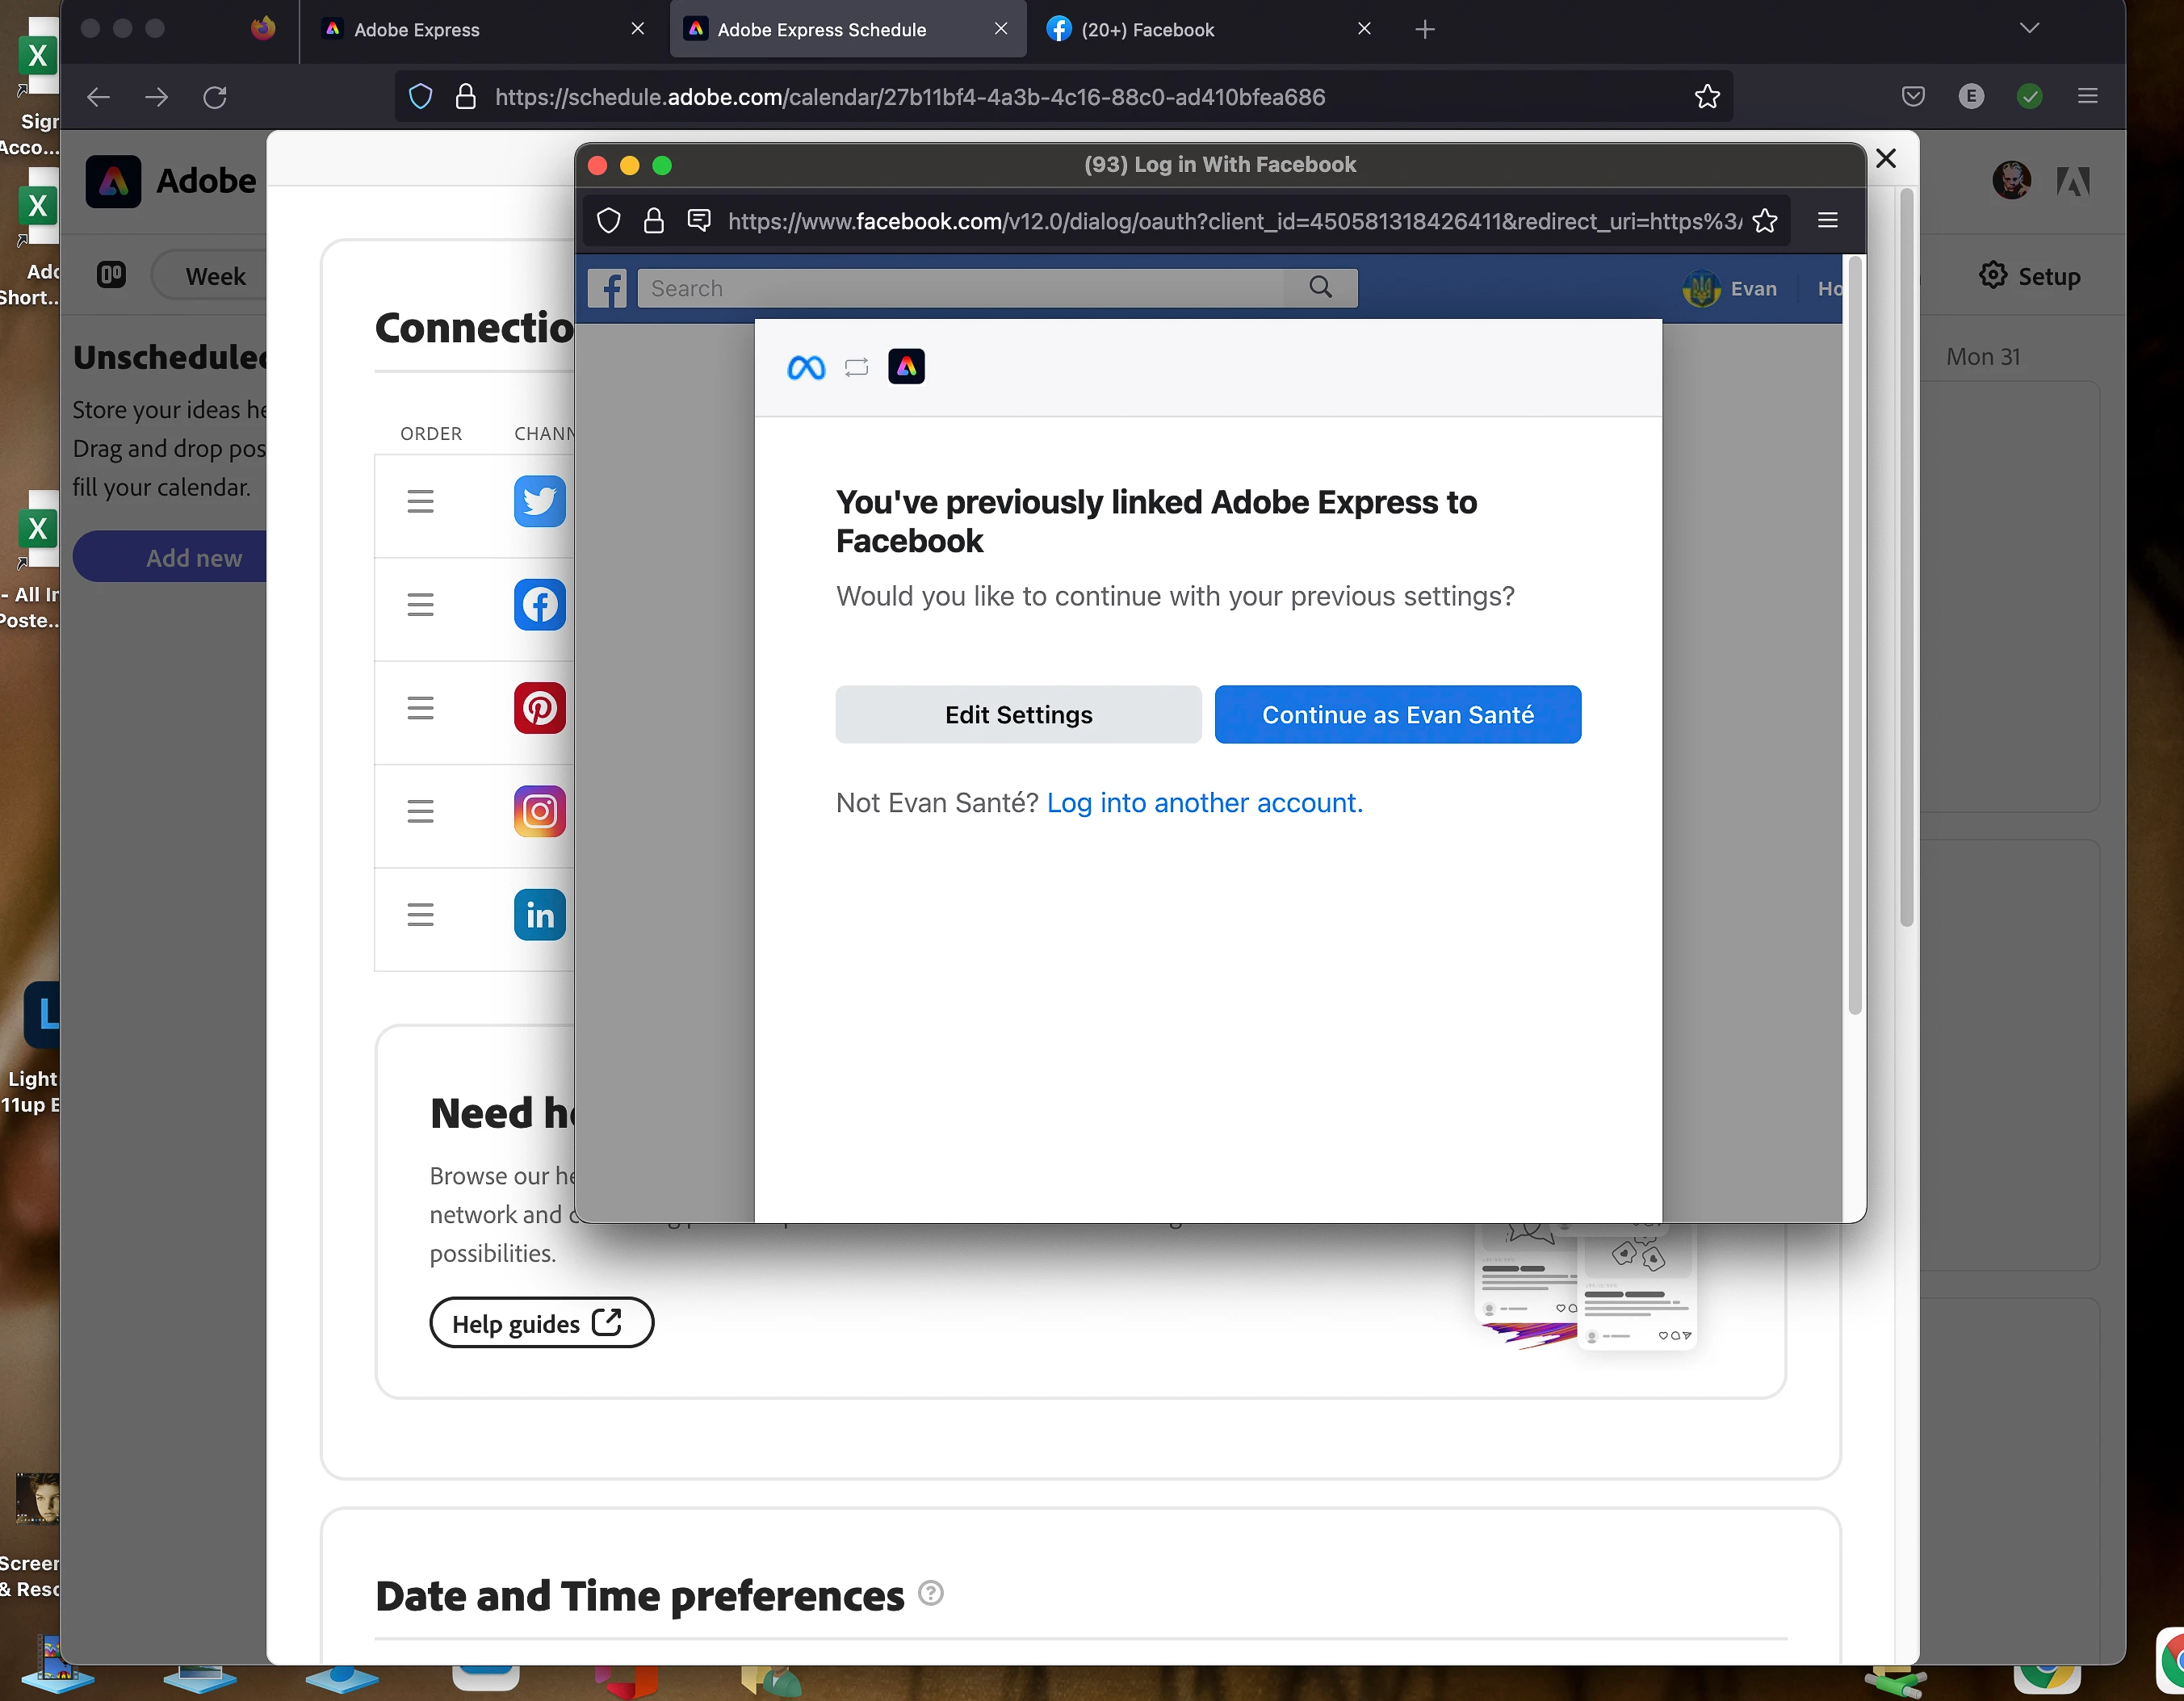Viewport: 2184px width, 1701px height.
Task: Click Edit Settings button
Action: (1018, 715)
